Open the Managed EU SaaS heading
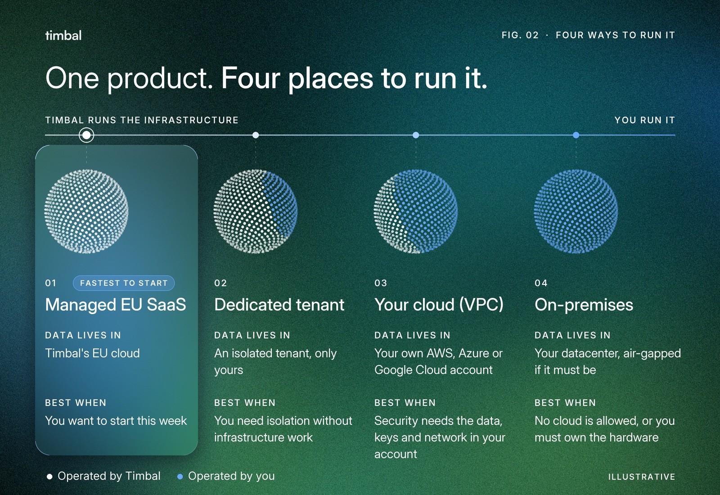 116,305
